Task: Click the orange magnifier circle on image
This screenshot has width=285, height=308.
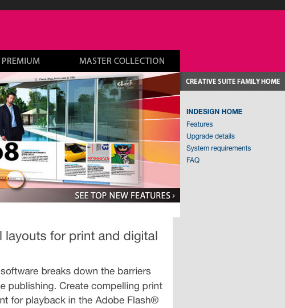Action: click(15, 179)
